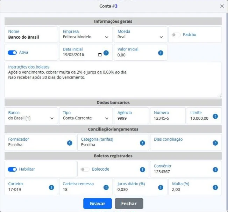Click the info icon for Valor inicial
Screen dimensions: 228x212
[161, 53]
